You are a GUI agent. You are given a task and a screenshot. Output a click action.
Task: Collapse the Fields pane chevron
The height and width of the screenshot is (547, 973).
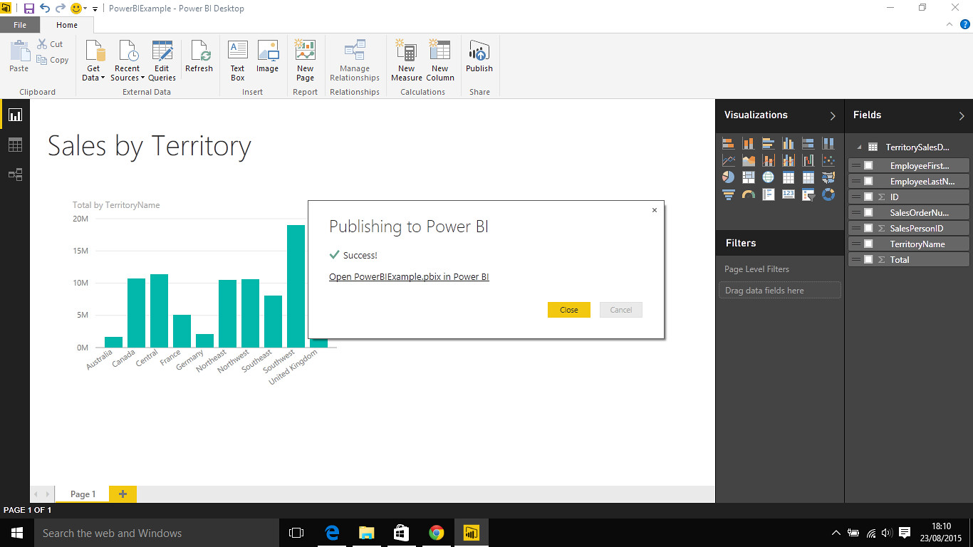(x=962, y=115)
